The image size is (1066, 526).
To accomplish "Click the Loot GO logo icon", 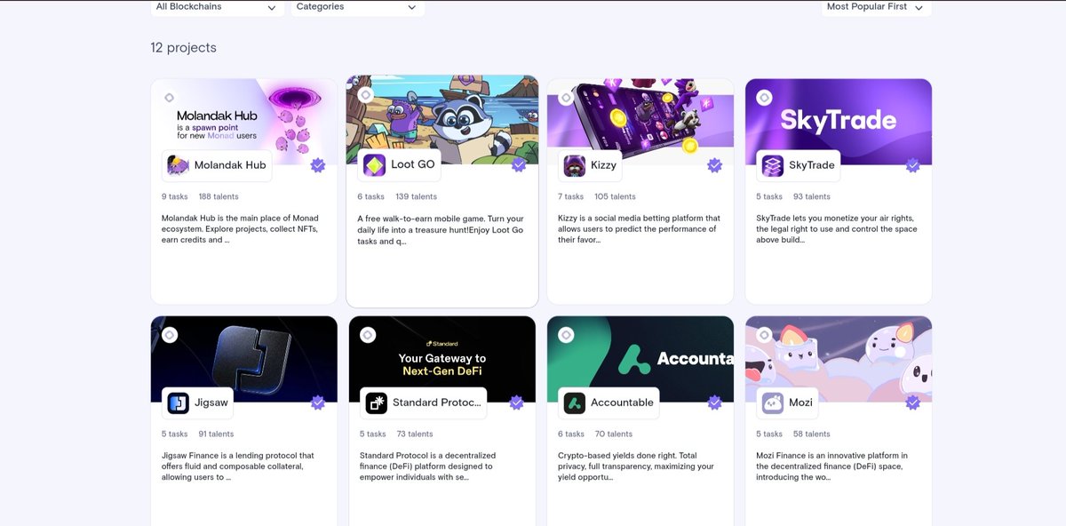I will pos(375,165).
